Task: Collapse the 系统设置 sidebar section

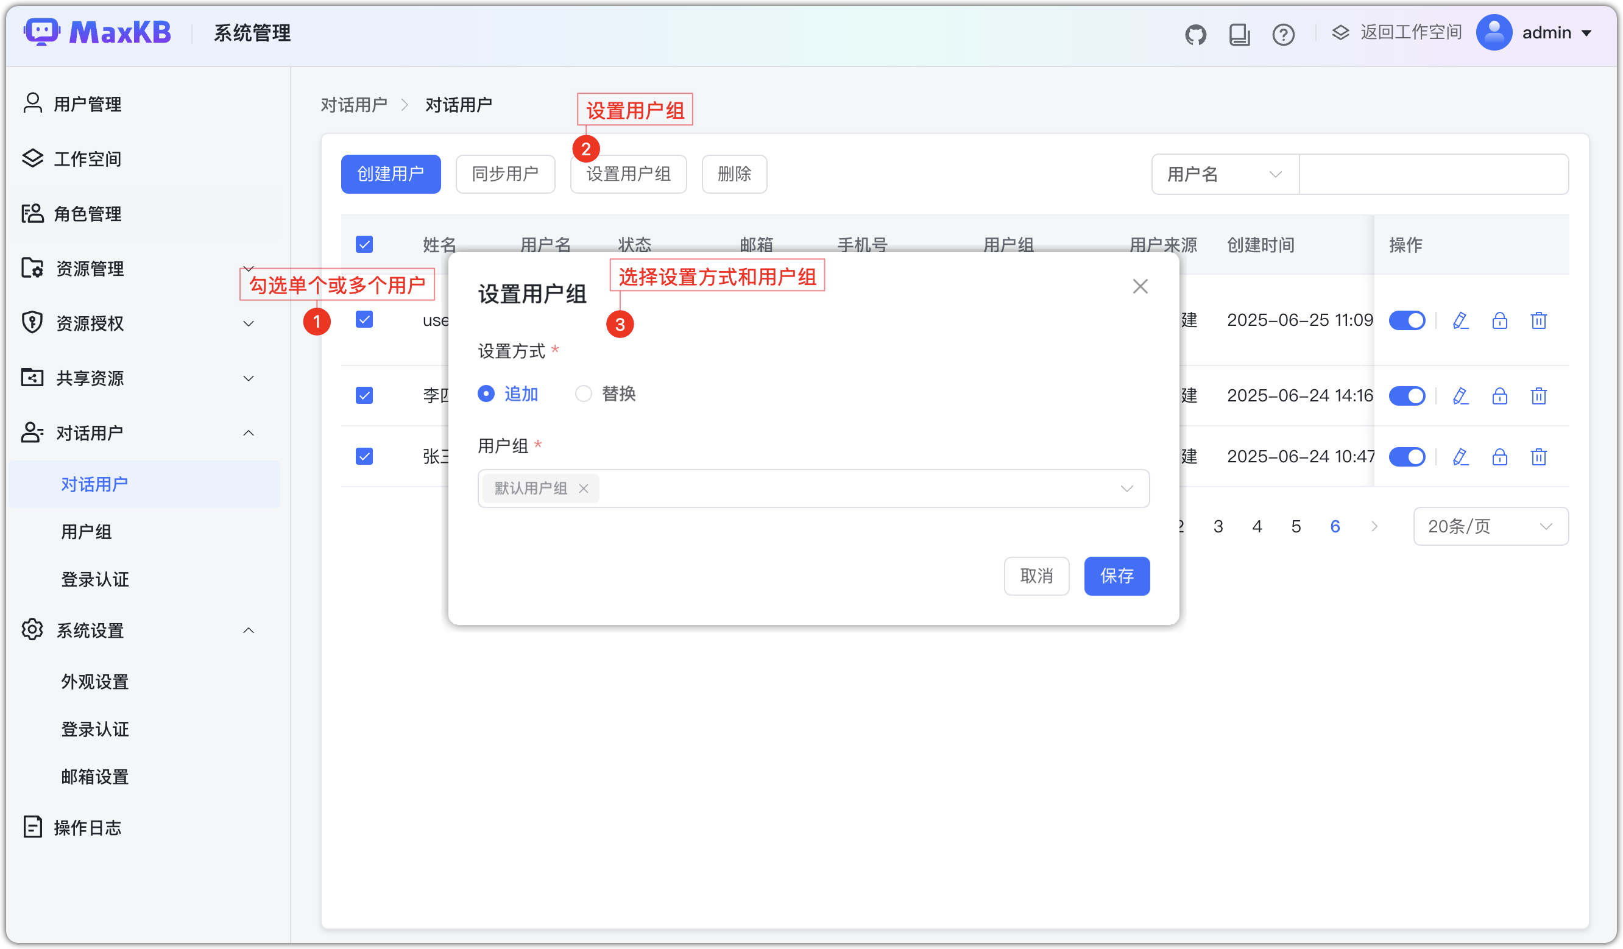Action: pyautogui.click(x=249, y=630)
